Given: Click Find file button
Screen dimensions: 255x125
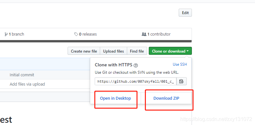Looking at the screenshot, I should (137, 51).
